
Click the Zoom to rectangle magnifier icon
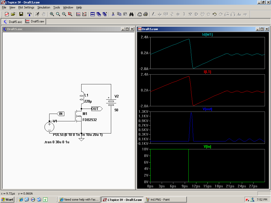click(x=58, y=14)
